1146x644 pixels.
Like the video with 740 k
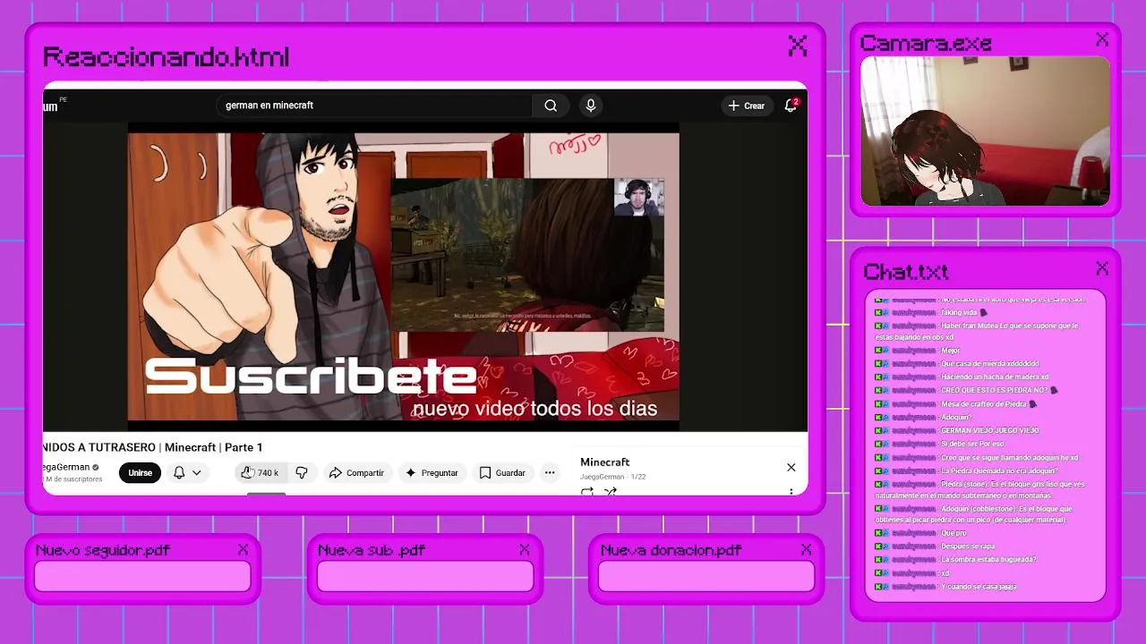click(x=260, y=472)
